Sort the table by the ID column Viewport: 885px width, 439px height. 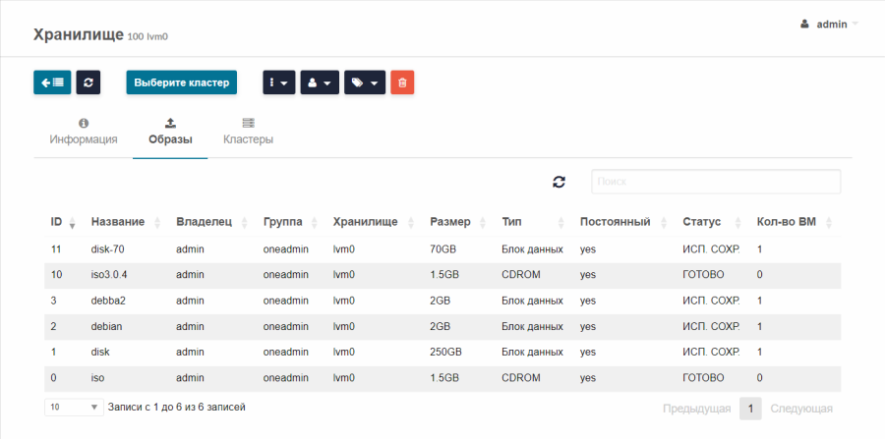(x=63, y=222)
